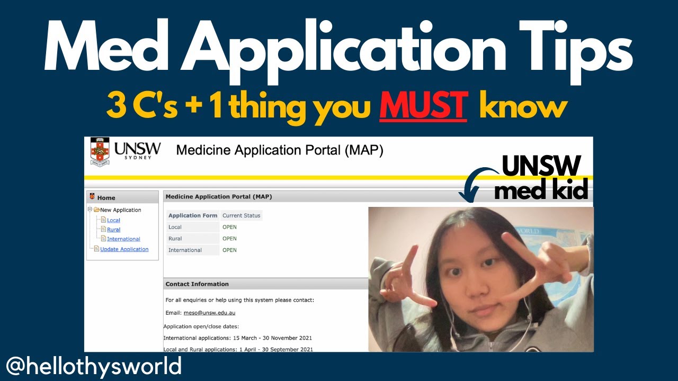This screenshot has width=678, height=381.
Task: Click the large Medicine Application Portal page title
Action: (x=279, y=150)
